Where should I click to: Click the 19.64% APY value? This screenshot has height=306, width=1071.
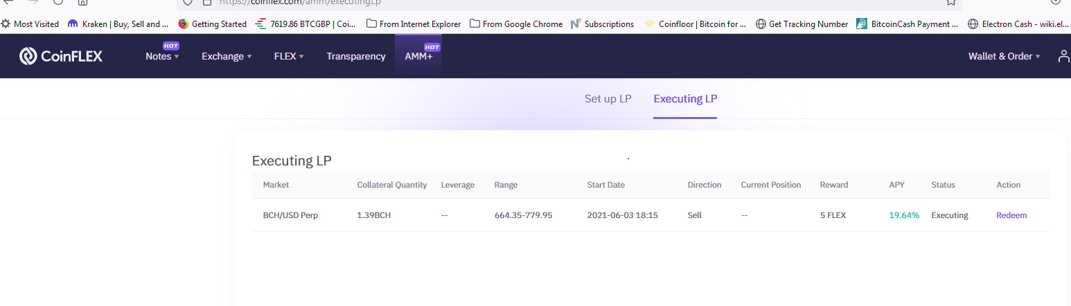(904, 215)
